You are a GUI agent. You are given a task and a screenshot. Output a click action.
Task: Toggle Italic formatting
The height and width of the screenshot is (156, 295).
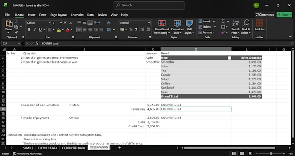[x=35, y=29]
